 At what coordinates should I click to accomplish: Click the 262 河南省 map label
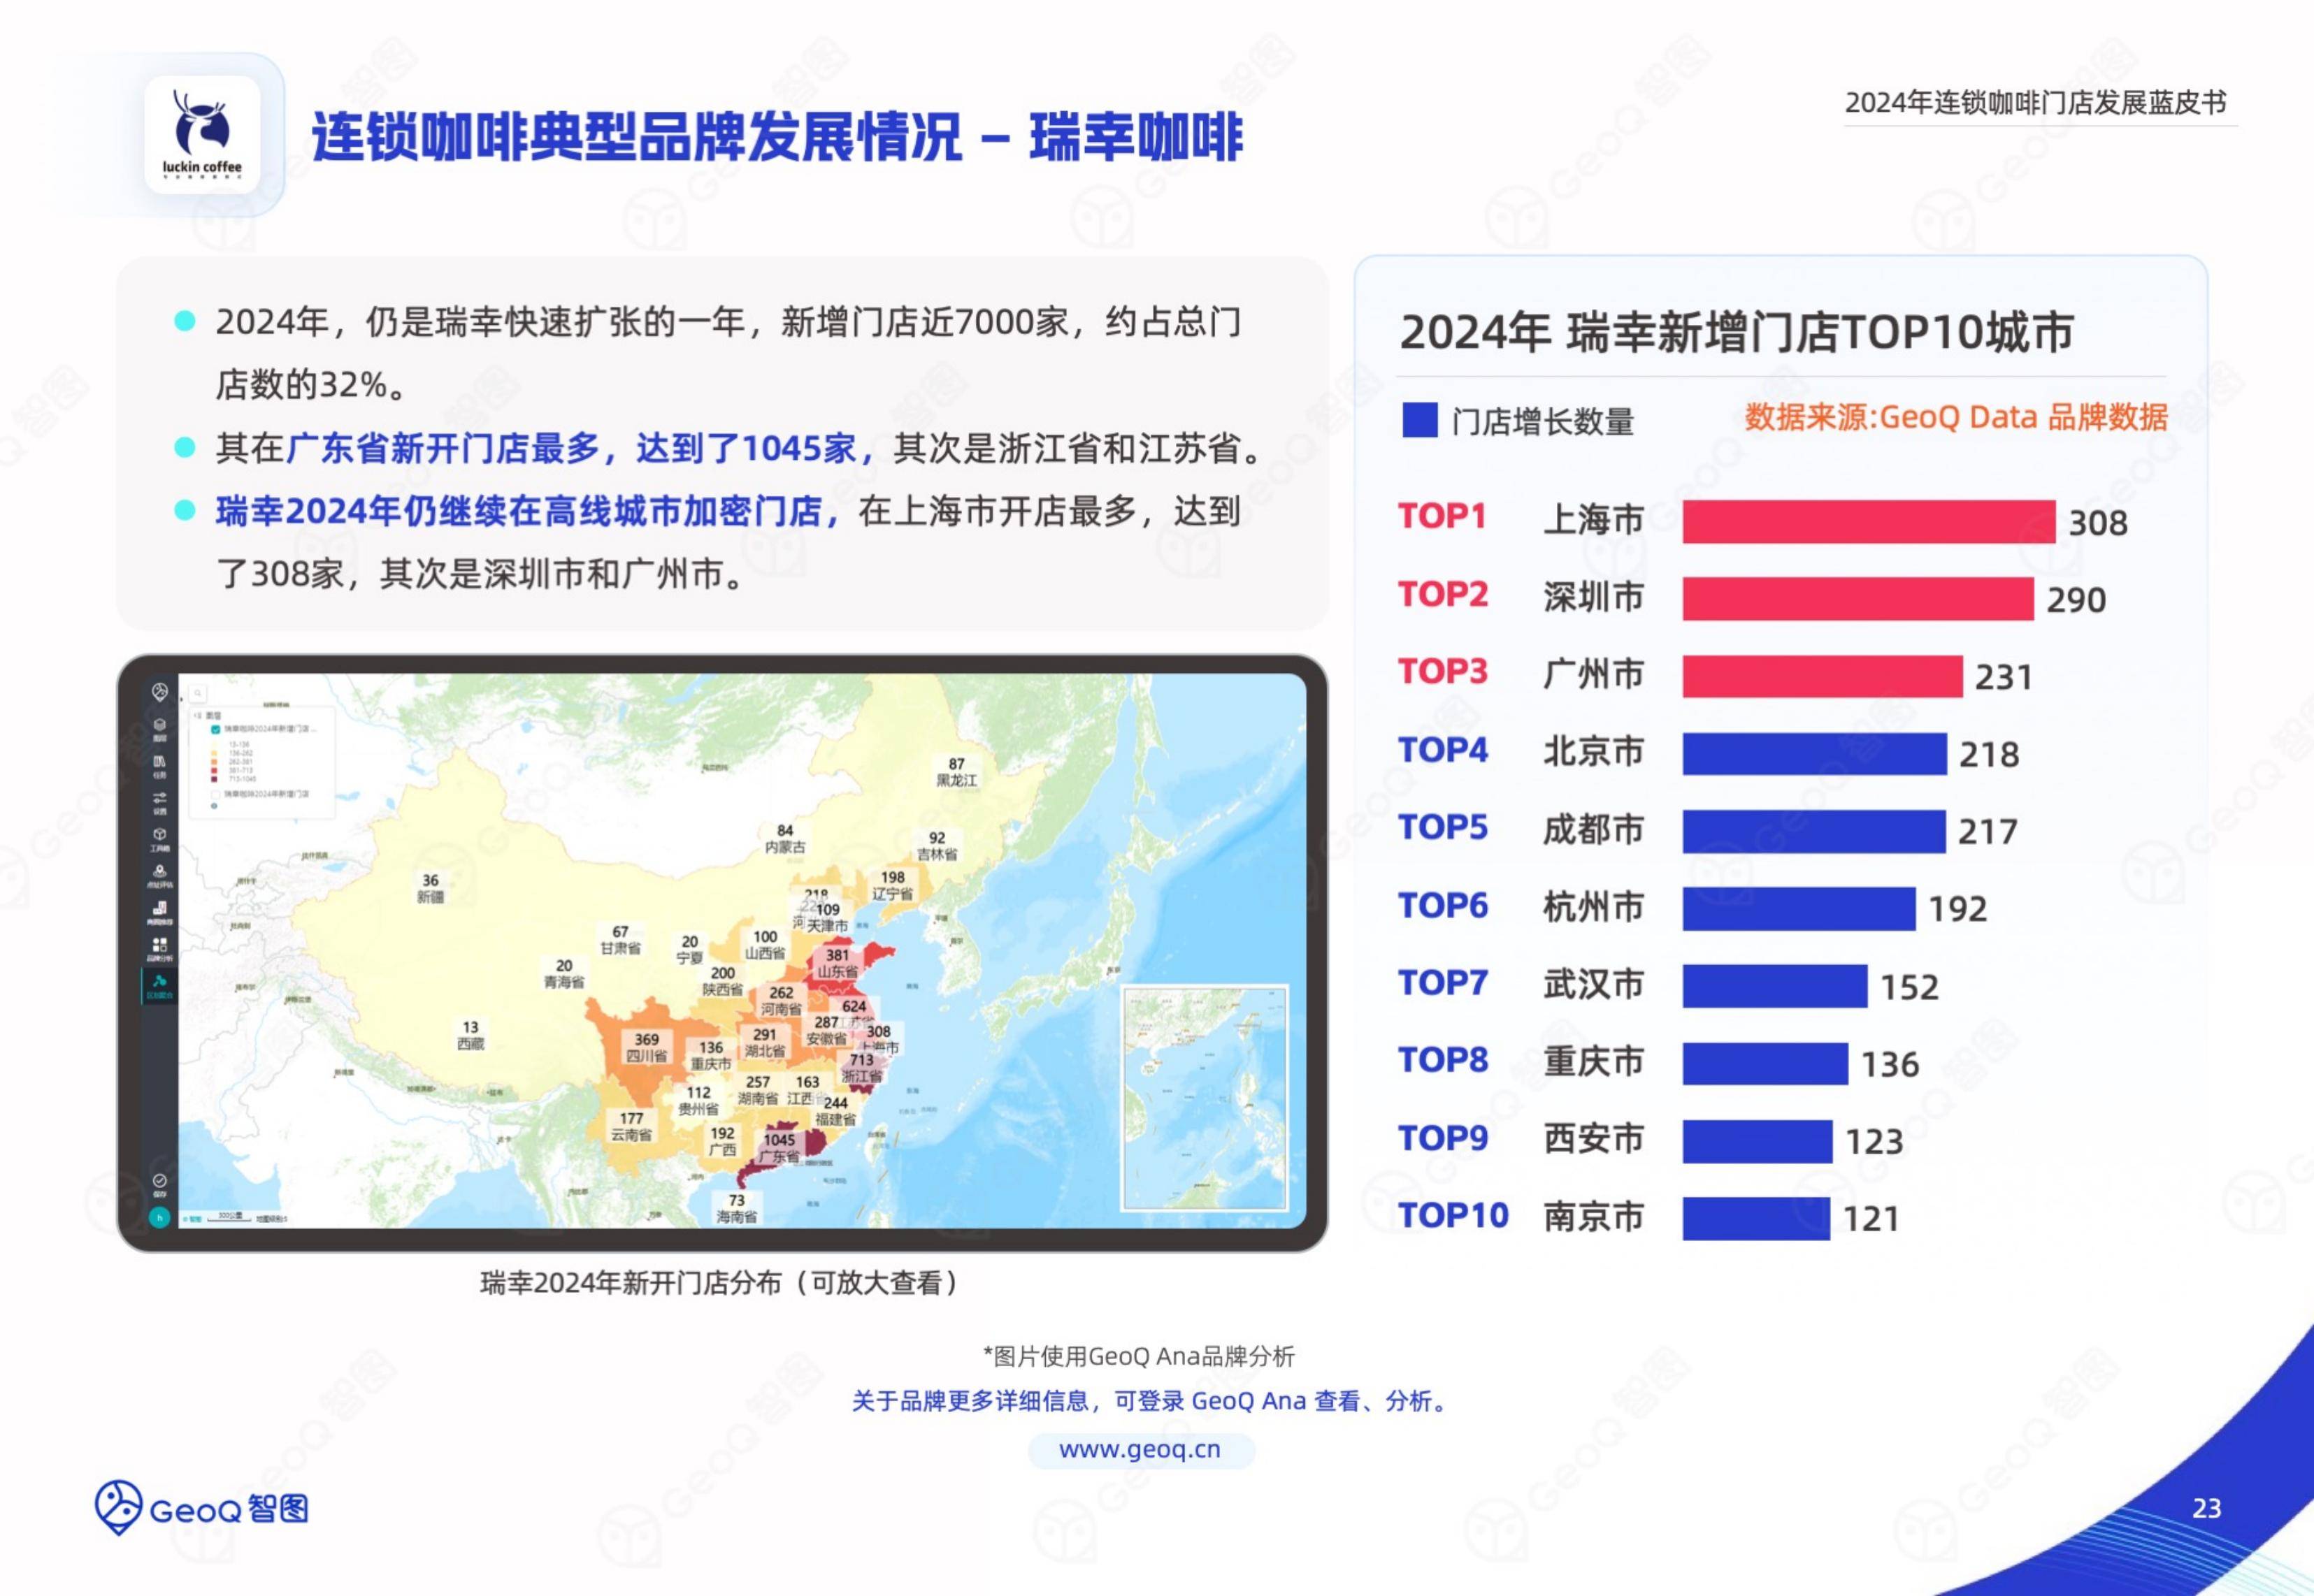[782, 1001]
